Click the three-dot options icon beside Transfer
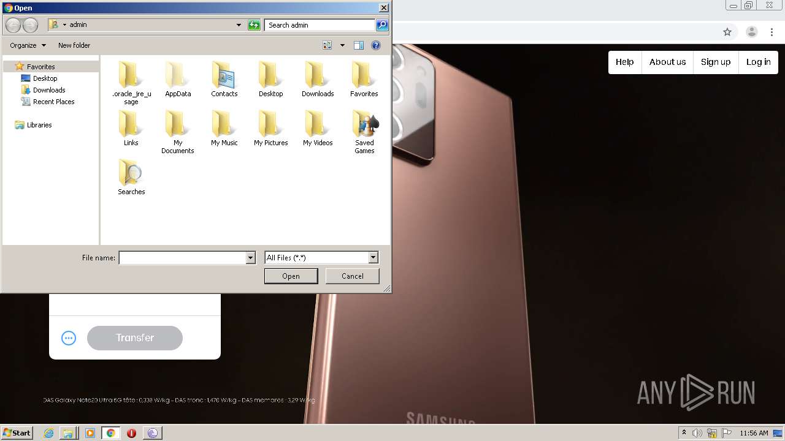Screen dimensions: 785x441 tap(69, 338)
